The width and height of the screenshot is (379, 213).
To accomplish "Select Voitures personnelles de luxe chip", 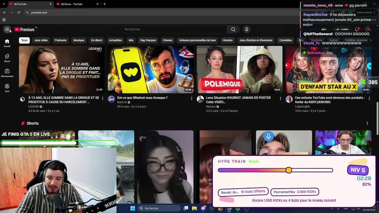I will (197, 40).
